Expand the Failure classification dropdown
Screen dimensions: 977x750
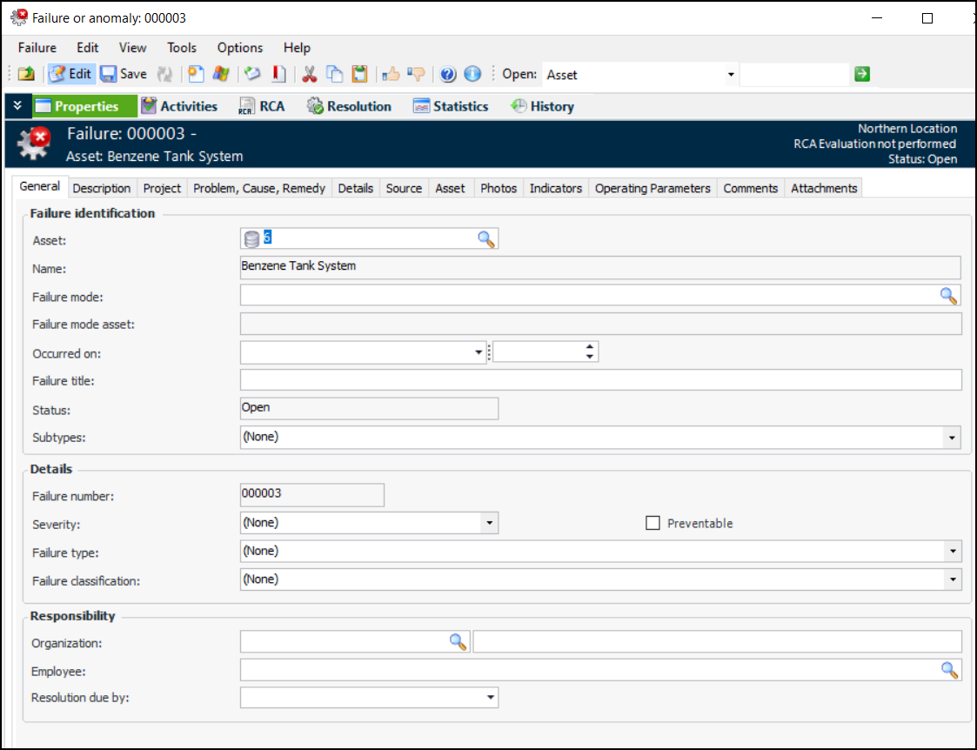(953, 579)
